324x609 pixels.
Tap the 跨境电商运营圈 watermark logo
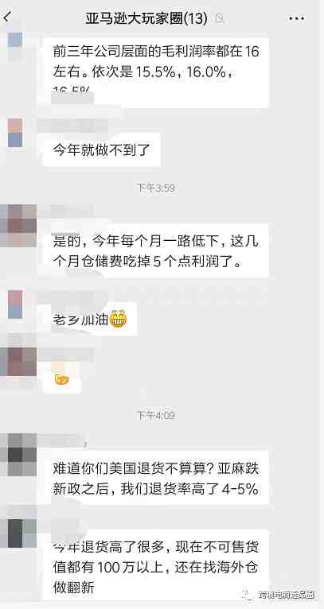coord(279,594)
